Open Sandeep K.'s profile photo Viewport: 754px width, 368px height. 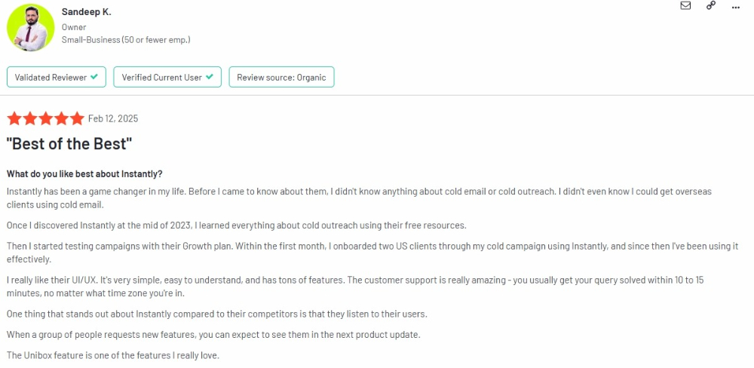pos(30,27)
